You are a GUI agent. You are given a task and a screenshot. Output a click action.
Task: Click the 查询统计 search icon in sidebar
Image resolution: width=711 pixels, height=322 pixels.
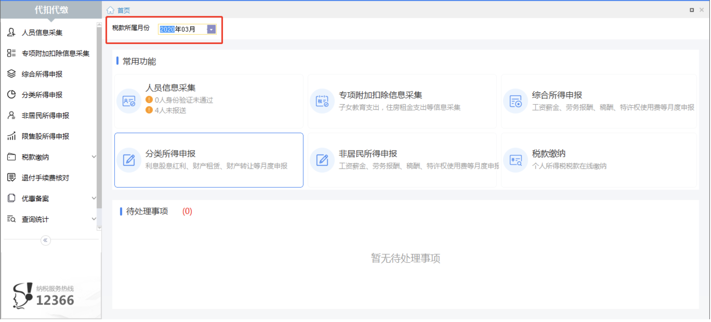[11, 219]
